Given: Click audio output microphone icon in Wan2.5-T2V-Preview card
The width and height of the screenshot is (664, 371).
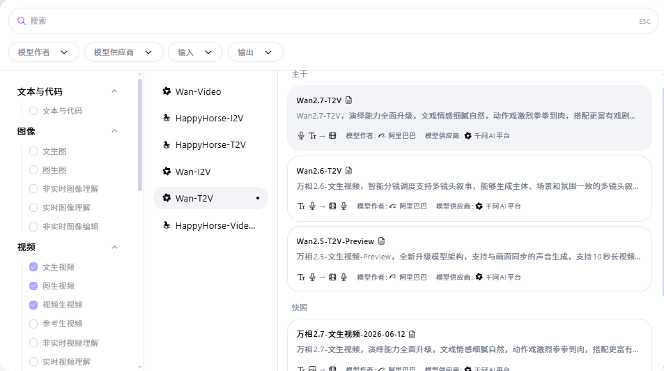Looking at the screenshot, I should coord(343,277).
